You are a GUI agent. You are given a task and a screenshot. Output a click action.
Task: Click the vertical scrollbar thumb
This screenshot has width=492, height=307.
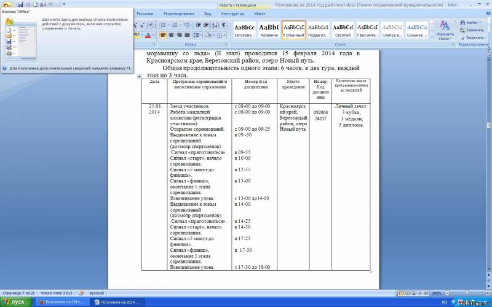488,125
